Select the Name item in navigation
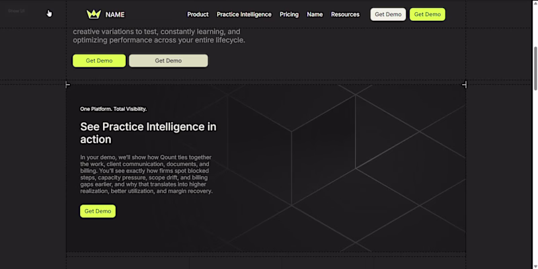The height and width of the screenshot is (269, 538). [x=315, y=14]
